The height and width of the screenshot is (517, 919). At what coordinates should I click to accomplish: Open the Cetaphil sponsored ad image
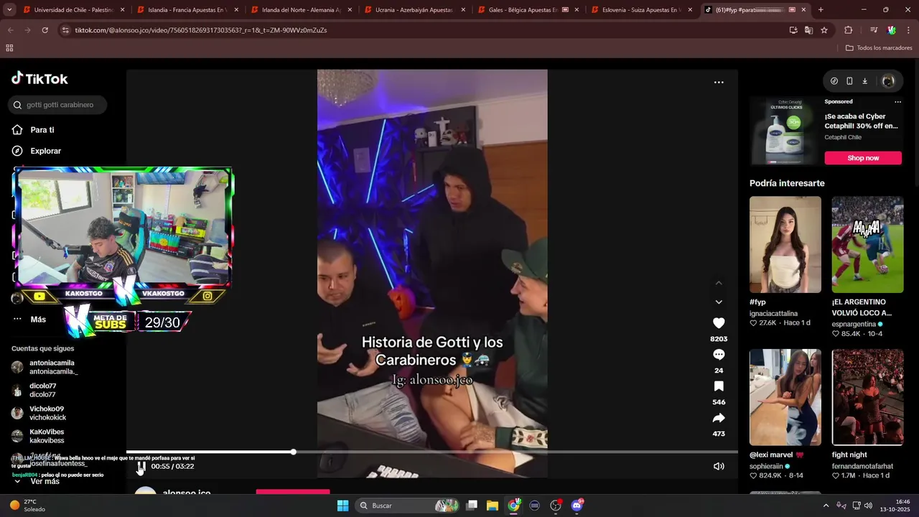785,131
